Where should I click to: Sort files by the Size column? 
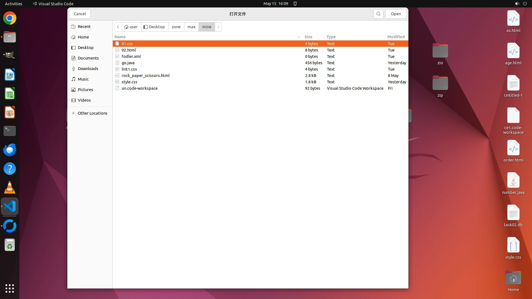(308, 37)
